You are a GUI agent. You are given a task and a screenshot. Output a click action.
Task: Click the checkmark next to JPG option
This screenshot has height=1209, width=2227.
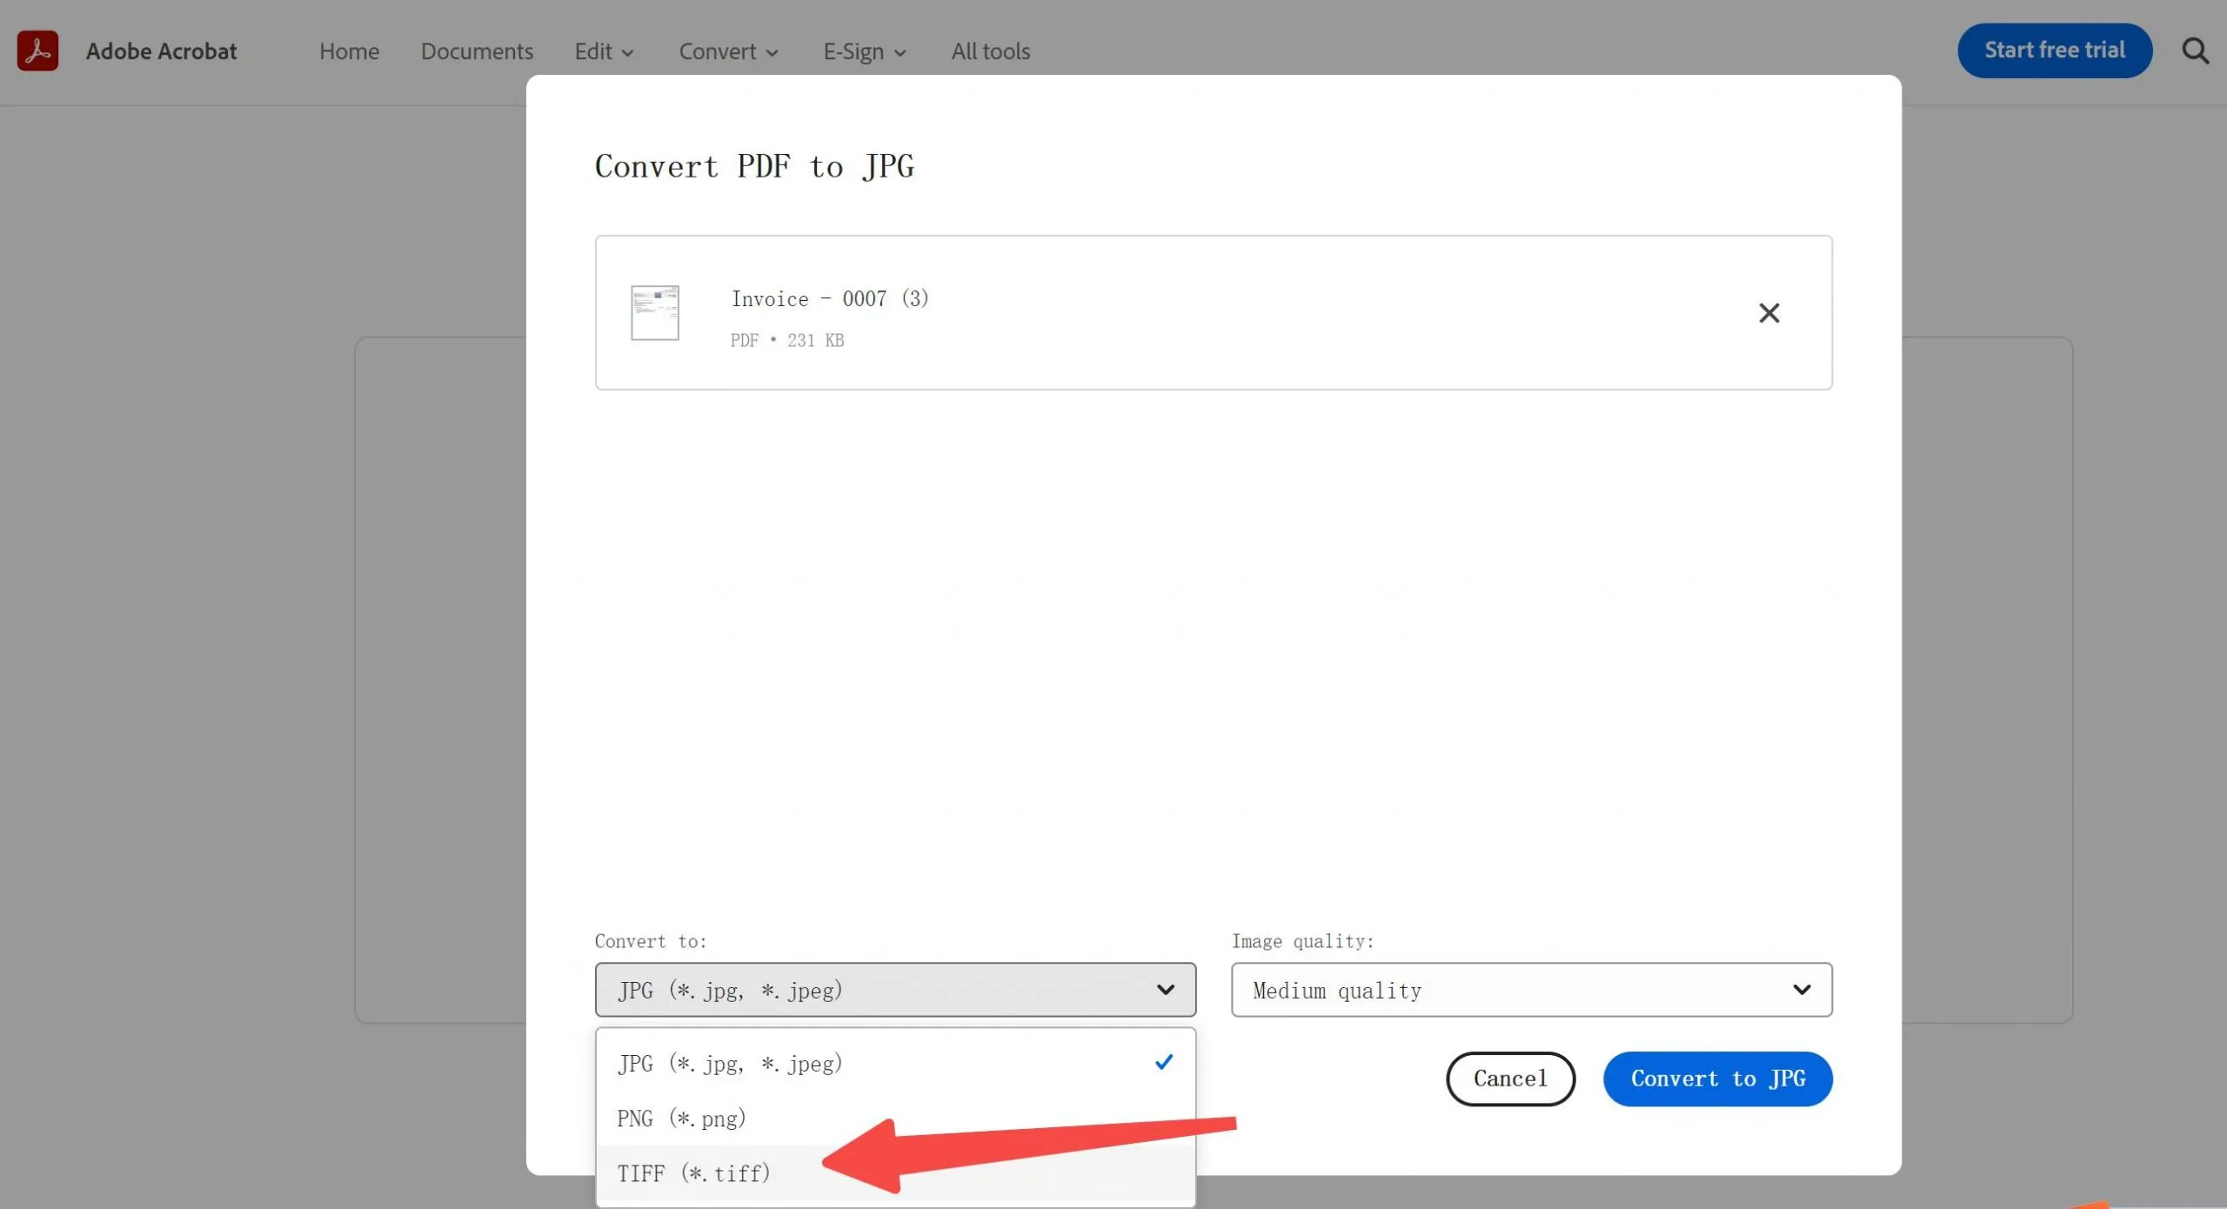1163,1061
